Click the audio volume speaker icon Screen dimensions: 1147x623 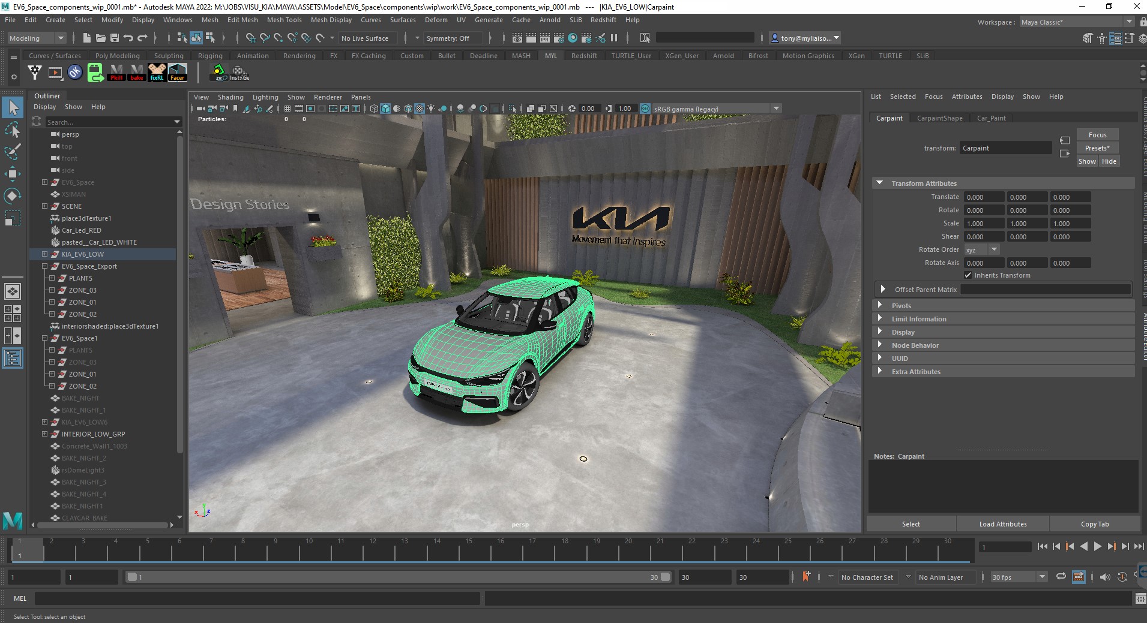point(1105,577)
